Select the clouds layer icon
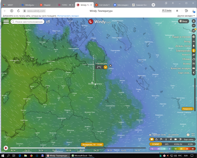This screenshot has width=197, height=158. point(193,59)
